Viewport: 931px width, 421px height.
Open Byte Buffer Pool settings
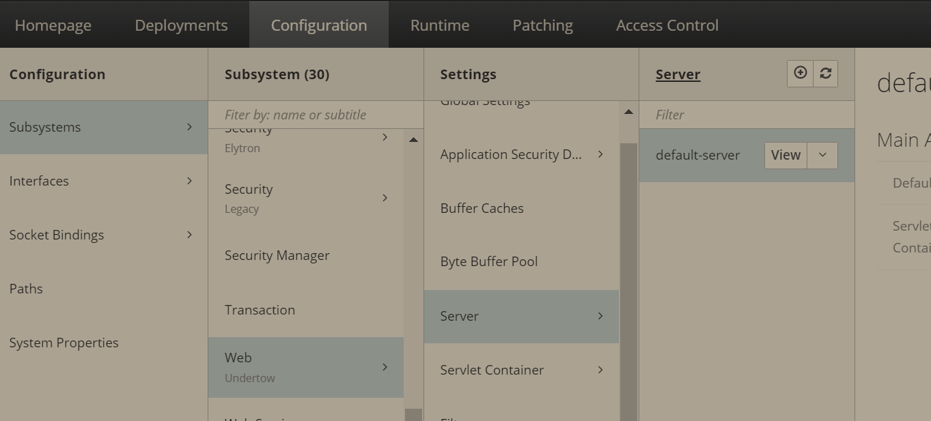(x=522, y=261)
